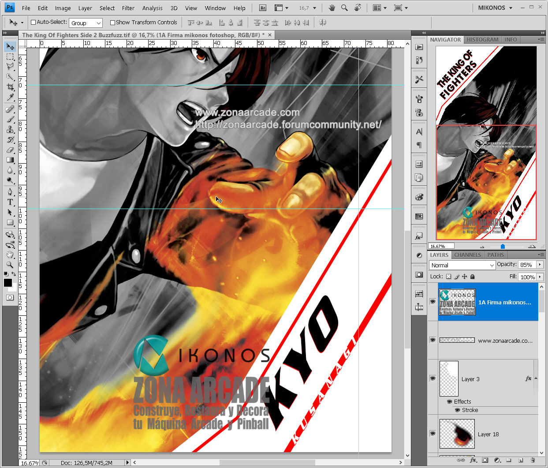548x468 pixels.
Task: Open the Filter menu
Action: pos(128,8)
